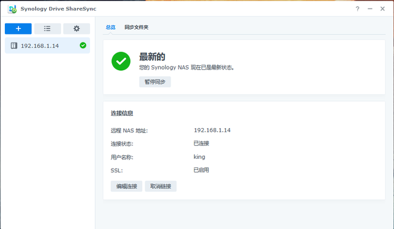Click the 连接状态 label
The image size is (394, 229).
click(x=122, y=144)
